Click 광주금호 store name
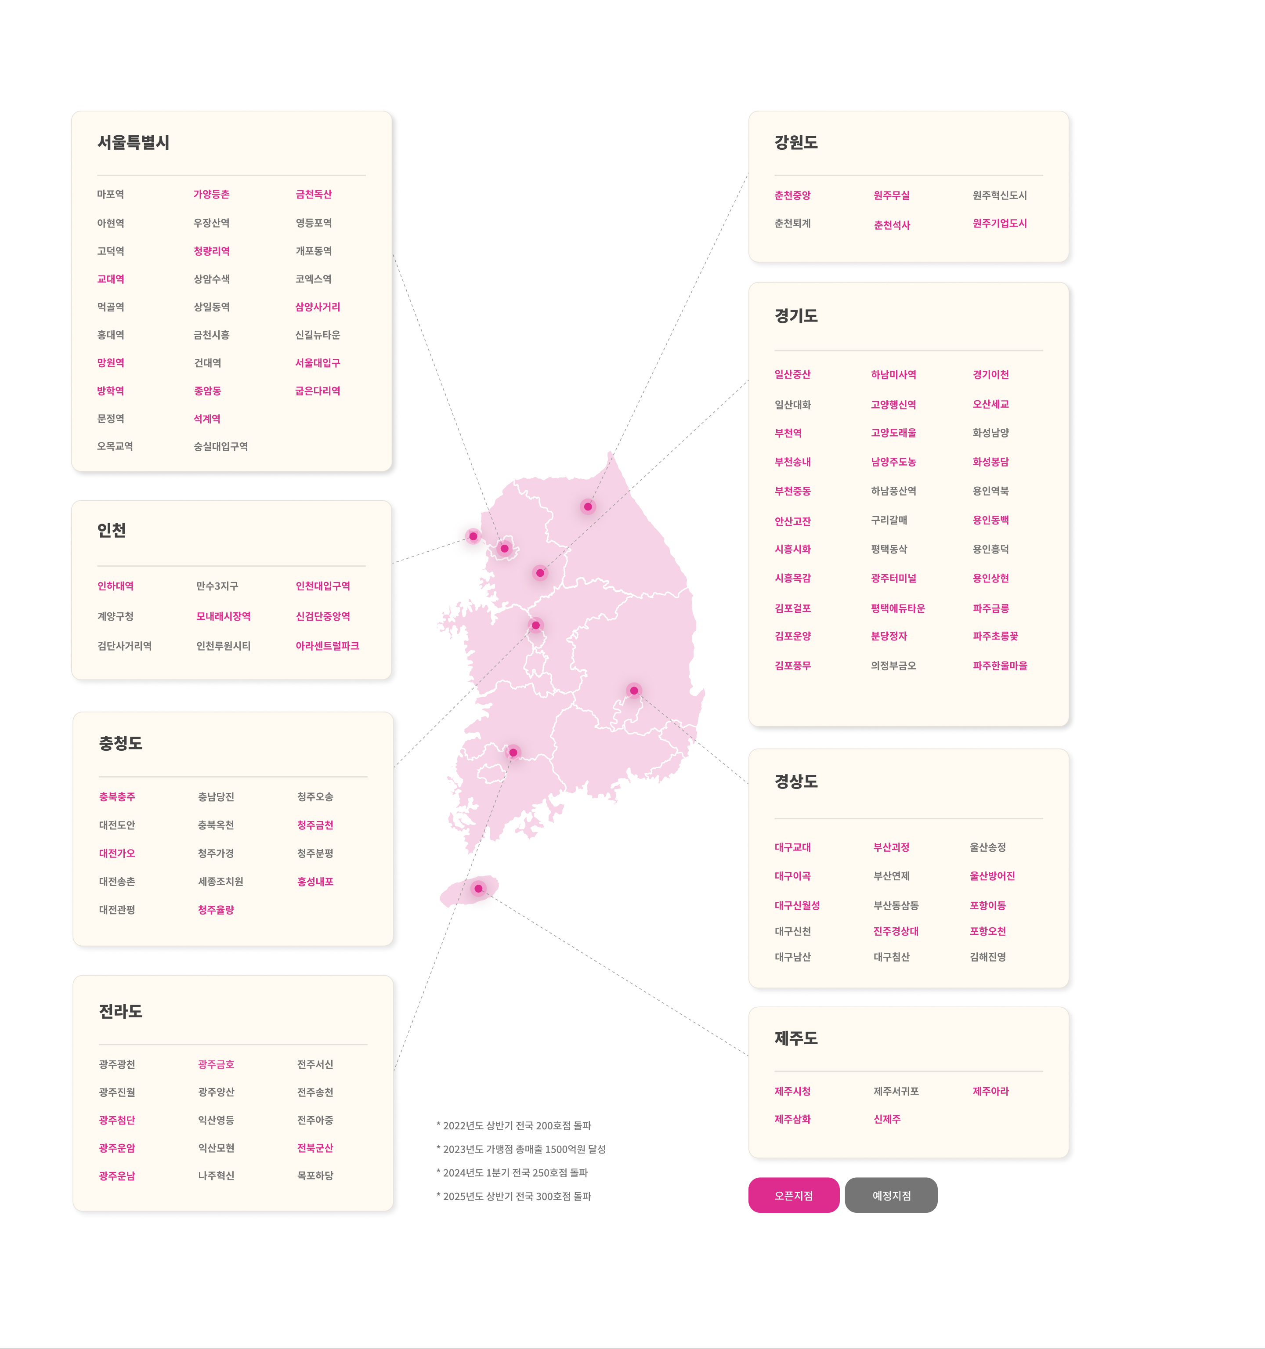 pos(216,1064)
